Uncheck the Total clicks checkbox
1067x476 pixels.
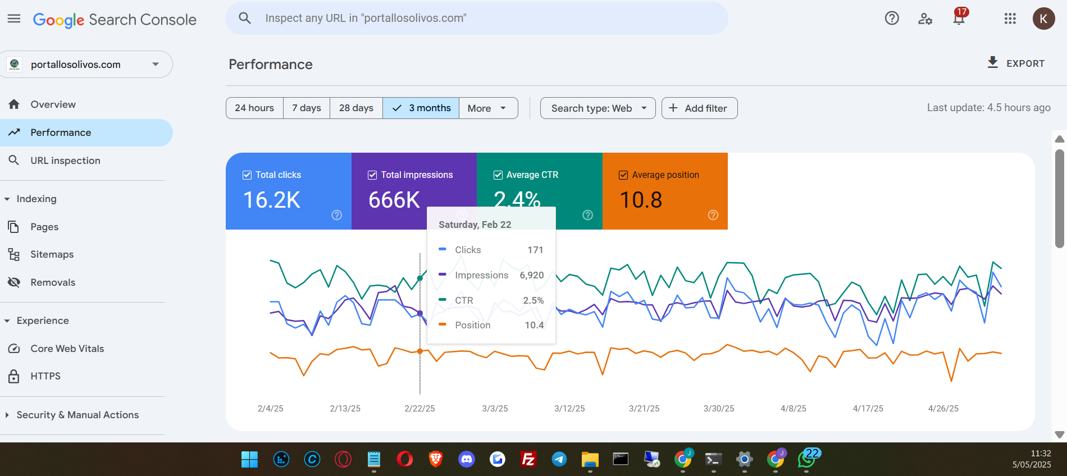[x=247, y=175]
